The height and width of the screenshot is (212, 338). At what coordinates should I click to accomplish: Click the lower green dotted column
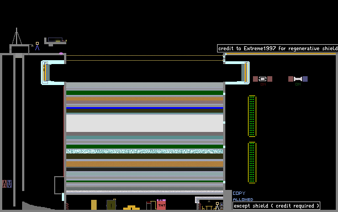click(x=252, y=163)
